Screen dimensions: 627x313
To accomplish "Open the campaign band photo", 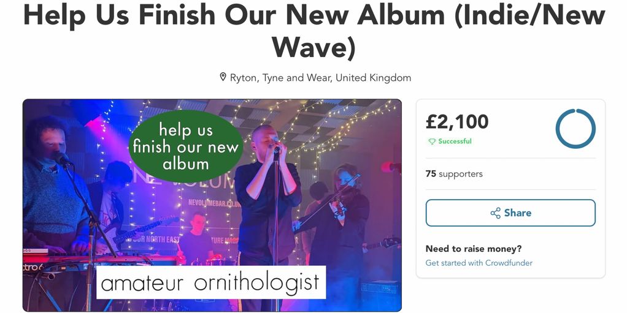I will (212, 205).
